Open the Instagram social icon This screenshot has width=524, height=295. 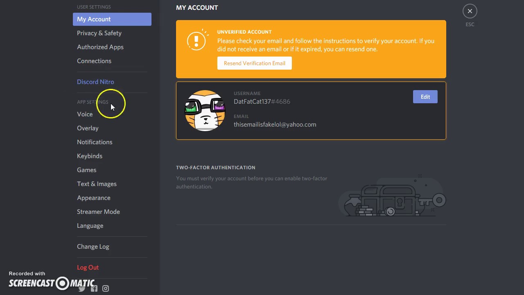pos(106,288)
